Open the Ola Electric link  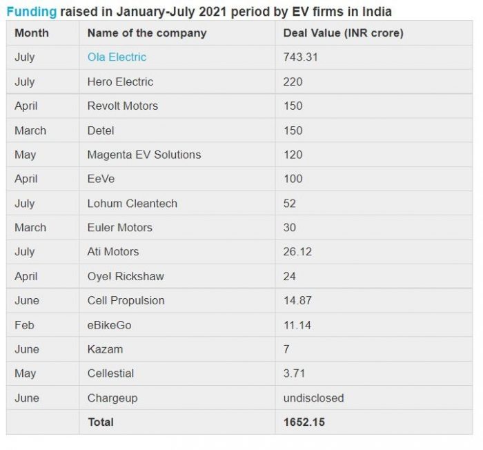click(117, 57)
